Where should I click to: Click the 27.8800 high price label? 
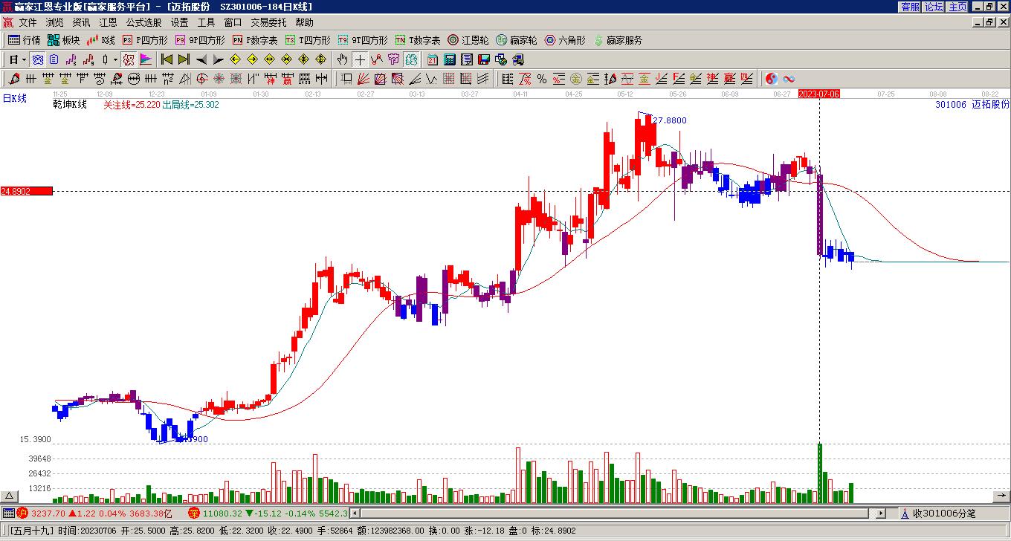[x=670, y=120]
